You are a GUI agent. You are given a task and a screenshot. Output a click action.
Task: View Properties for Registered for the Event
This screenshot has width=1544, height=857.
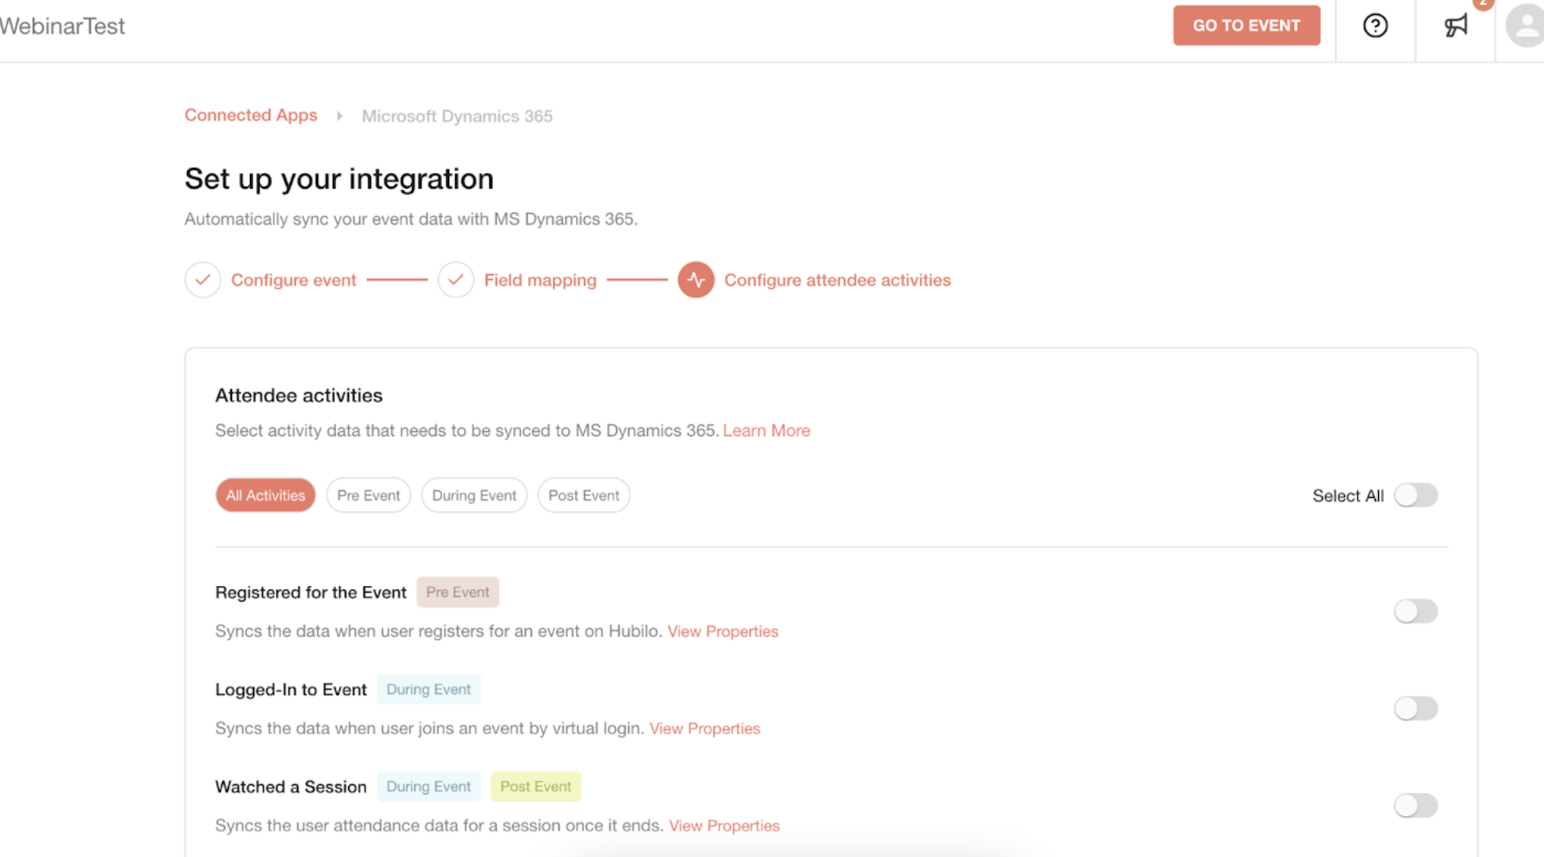point(723,631)
